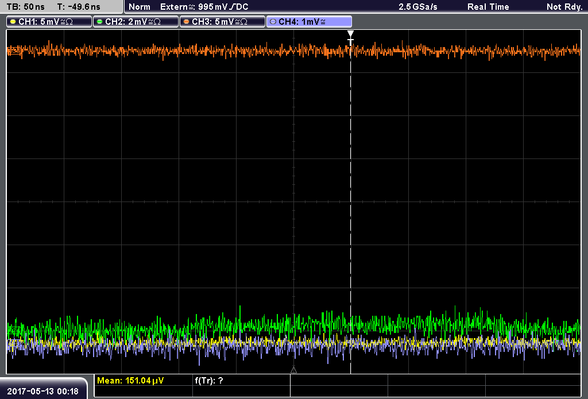The height and width of the screenshot is (399, 588).
Task: Select the CH3: 5 mV channel tab
Action: click(222, 22)
